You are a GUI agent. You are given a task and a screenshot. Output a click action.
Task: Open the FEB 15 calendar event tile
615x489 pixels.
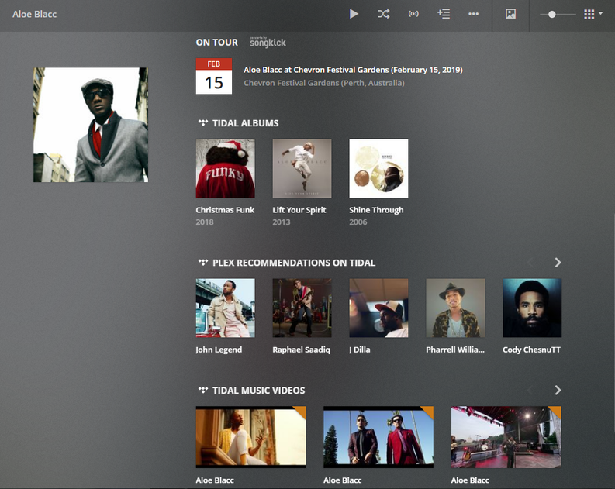(x=214, y=76)
